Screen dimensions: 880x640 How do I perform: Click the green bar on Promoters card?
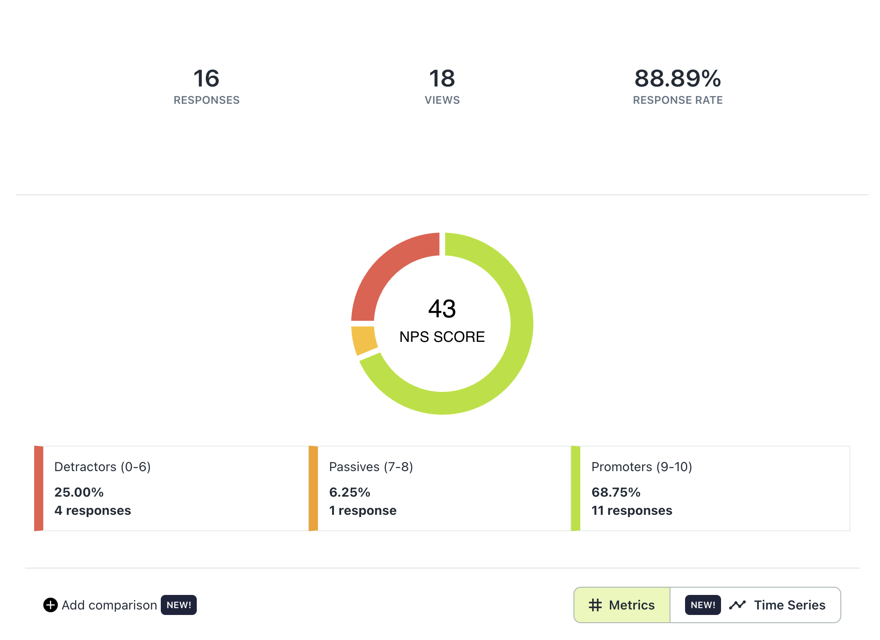click(576, 488)
